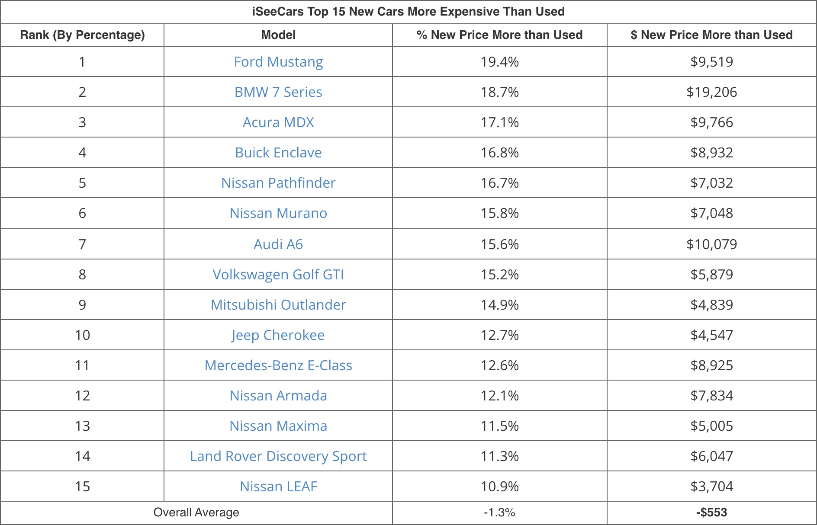The image size is (817, 525).
Task: Click the Rank (By Percentage) column header
Action: click(82, 35)
